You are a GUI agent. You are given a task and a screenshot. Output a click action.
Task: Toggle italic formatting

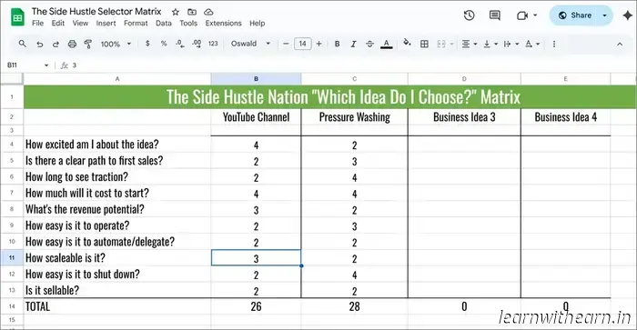(x=353, y=44)
